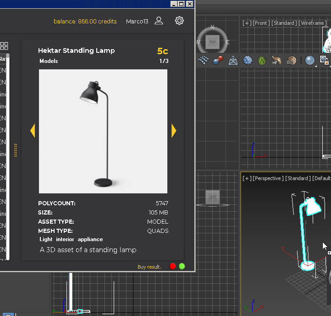Click the Hektar Standing Lamp title
Screen dimensions: 331x316
pos(77,51)
